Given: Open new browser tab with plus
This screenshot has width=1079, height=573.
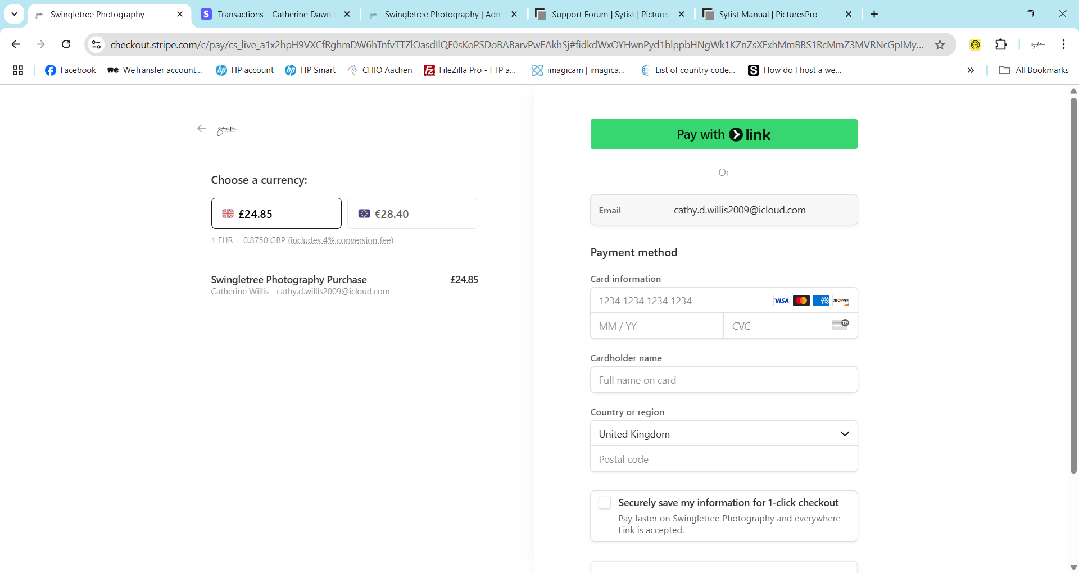Looking at the screenshot, I should pyautogui.click(x=874, y=14).
